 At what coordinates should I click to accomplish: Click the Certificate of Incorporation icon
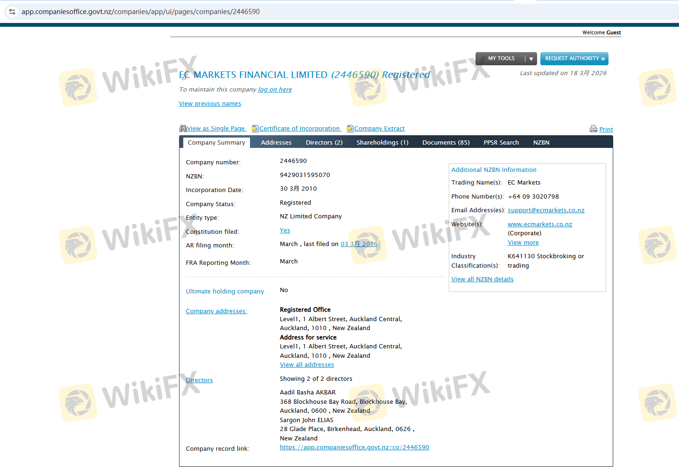[x=255, y=129]
